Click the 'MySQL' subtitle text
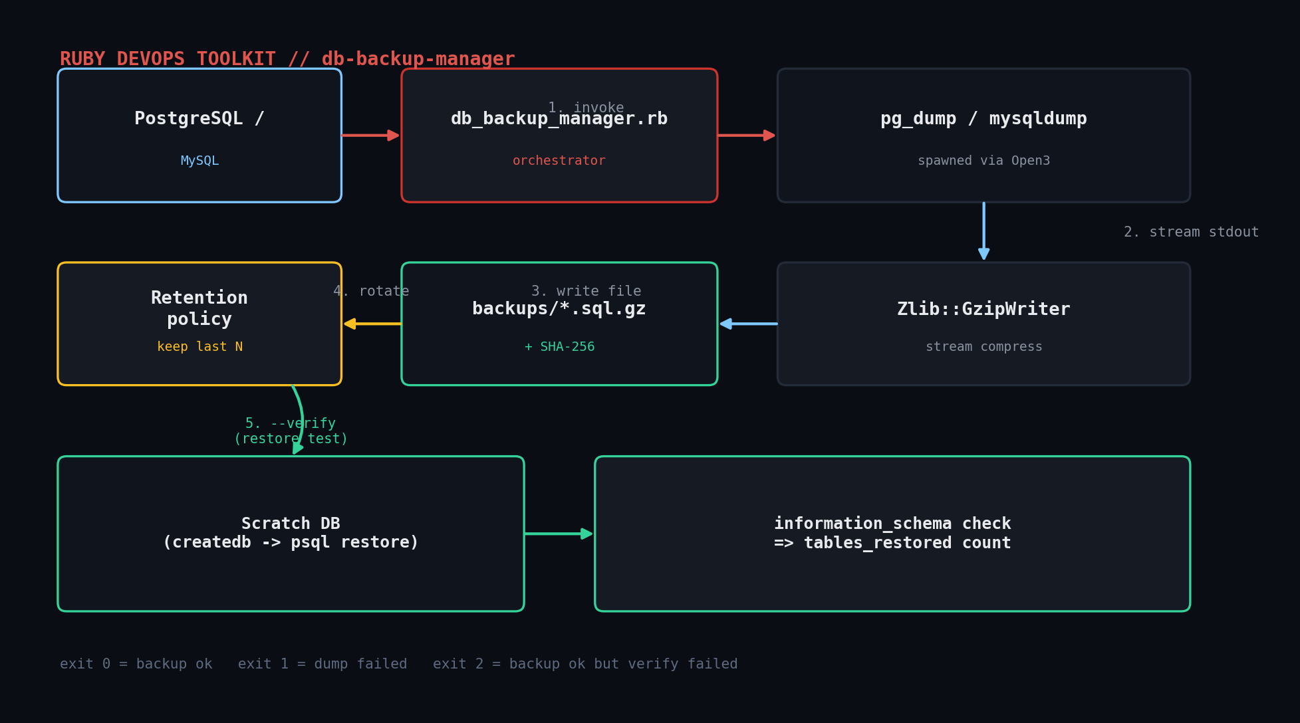Screen dimensions: 1300x723 tap(199, 161)
